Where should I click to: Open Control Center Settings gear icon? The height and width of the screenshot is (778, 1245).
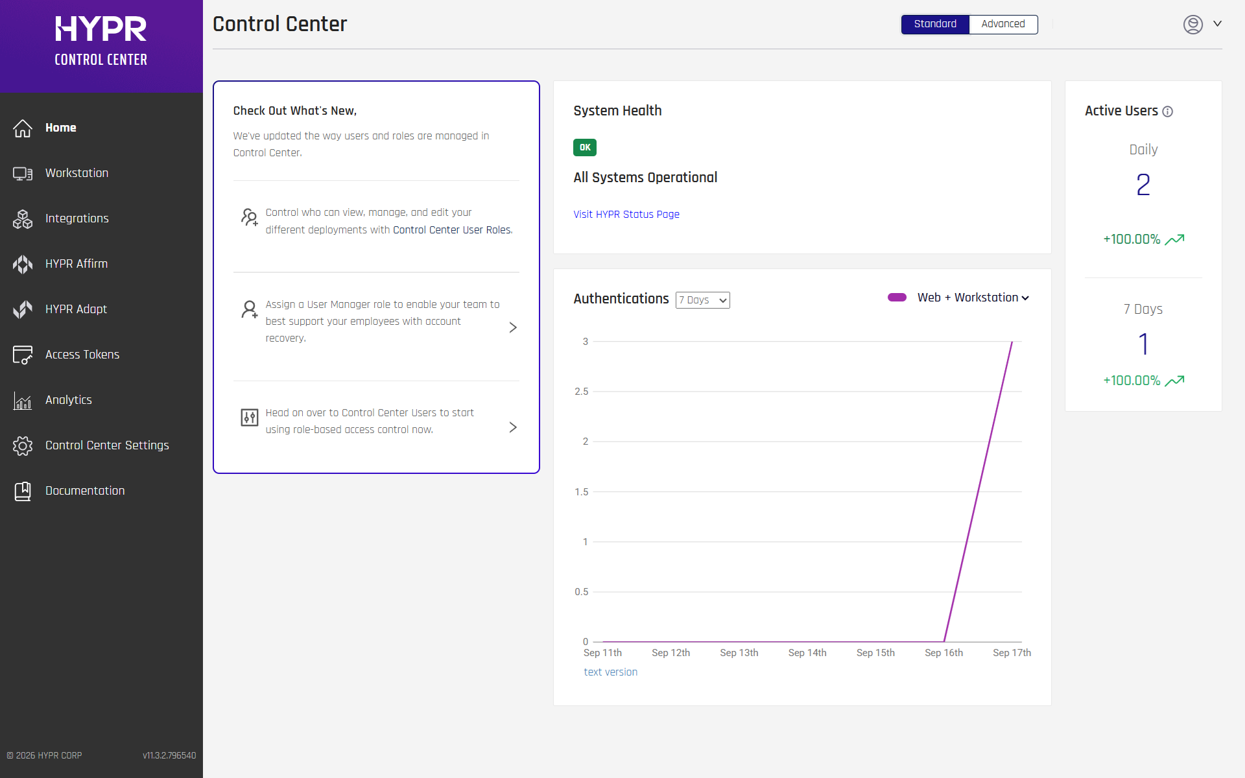tap(23, 446)
